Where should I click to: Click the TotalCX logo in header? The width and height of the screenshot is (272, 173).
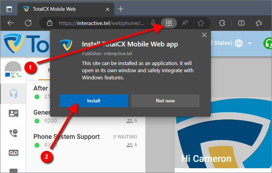[x=26, y=43]
